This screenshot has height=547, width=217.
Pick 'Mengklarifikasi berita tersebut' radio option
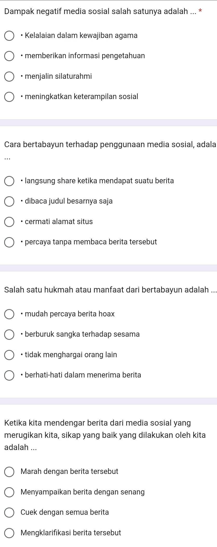click(9, 533)
